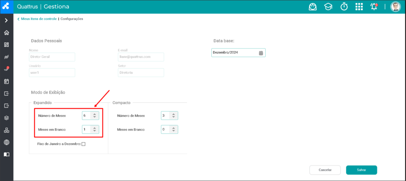Click the Salvar button
This screenshot has height=181, width=406.
tap(362, 170)
